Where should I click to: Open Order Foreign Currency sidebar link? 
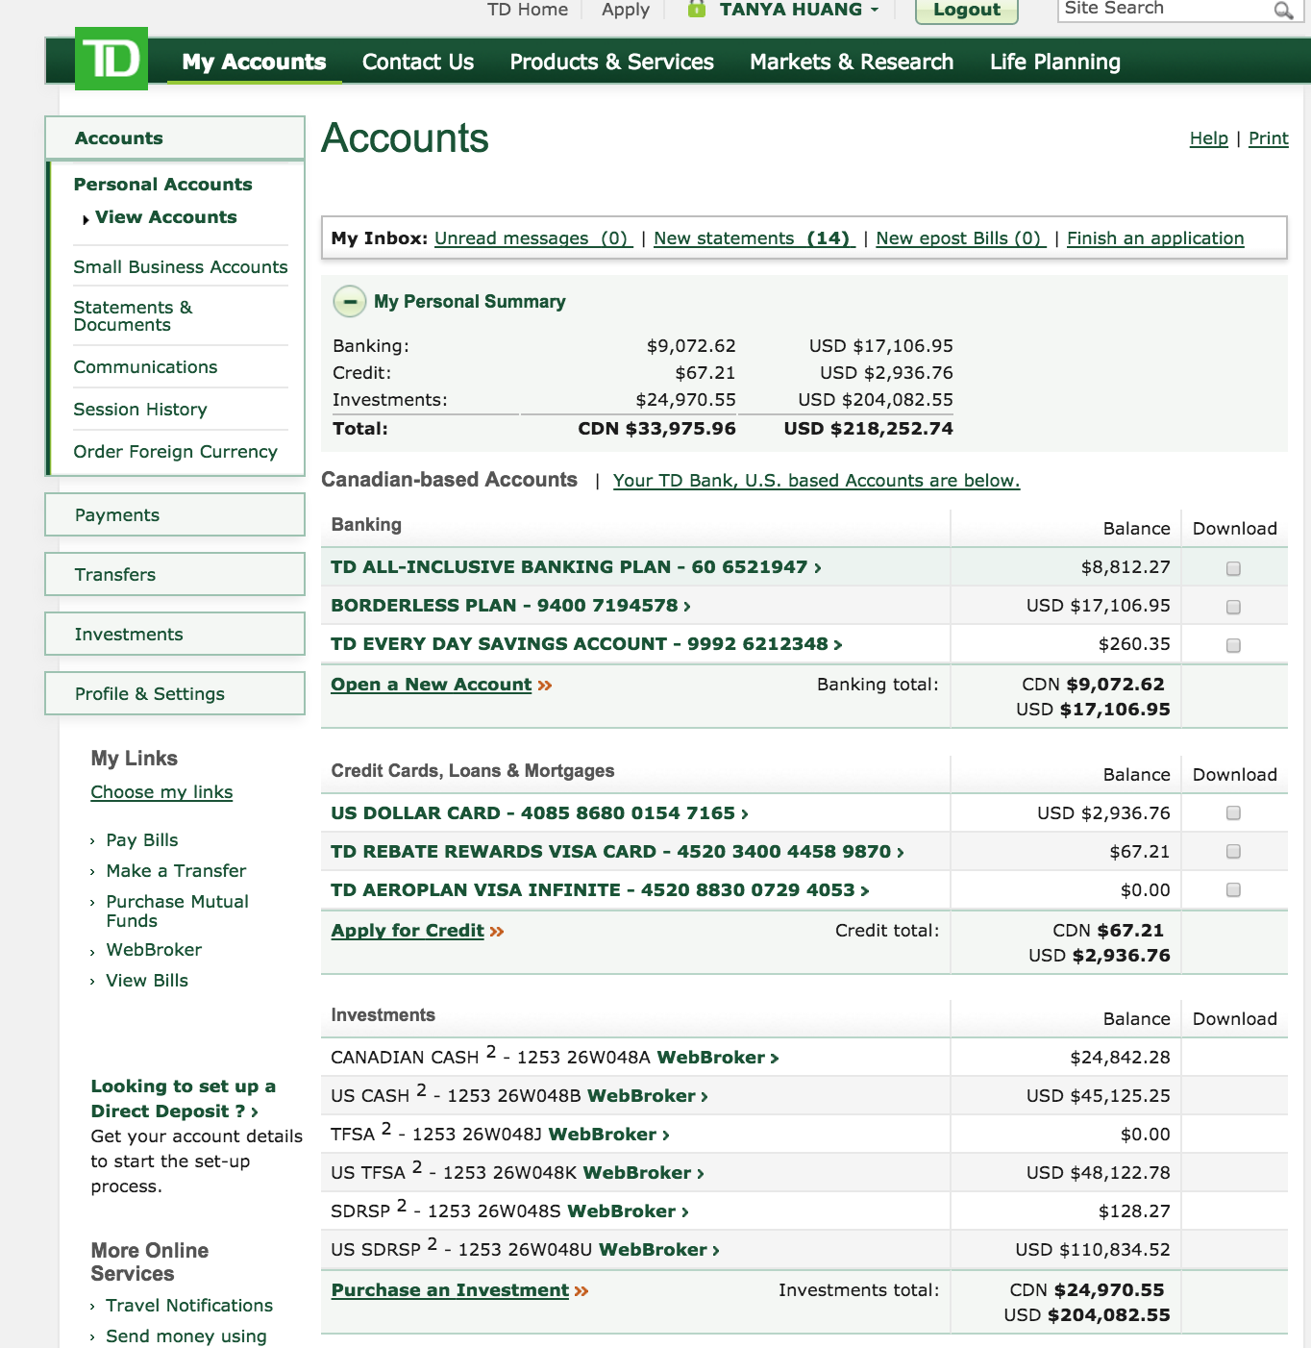click(x=175, y=452)
